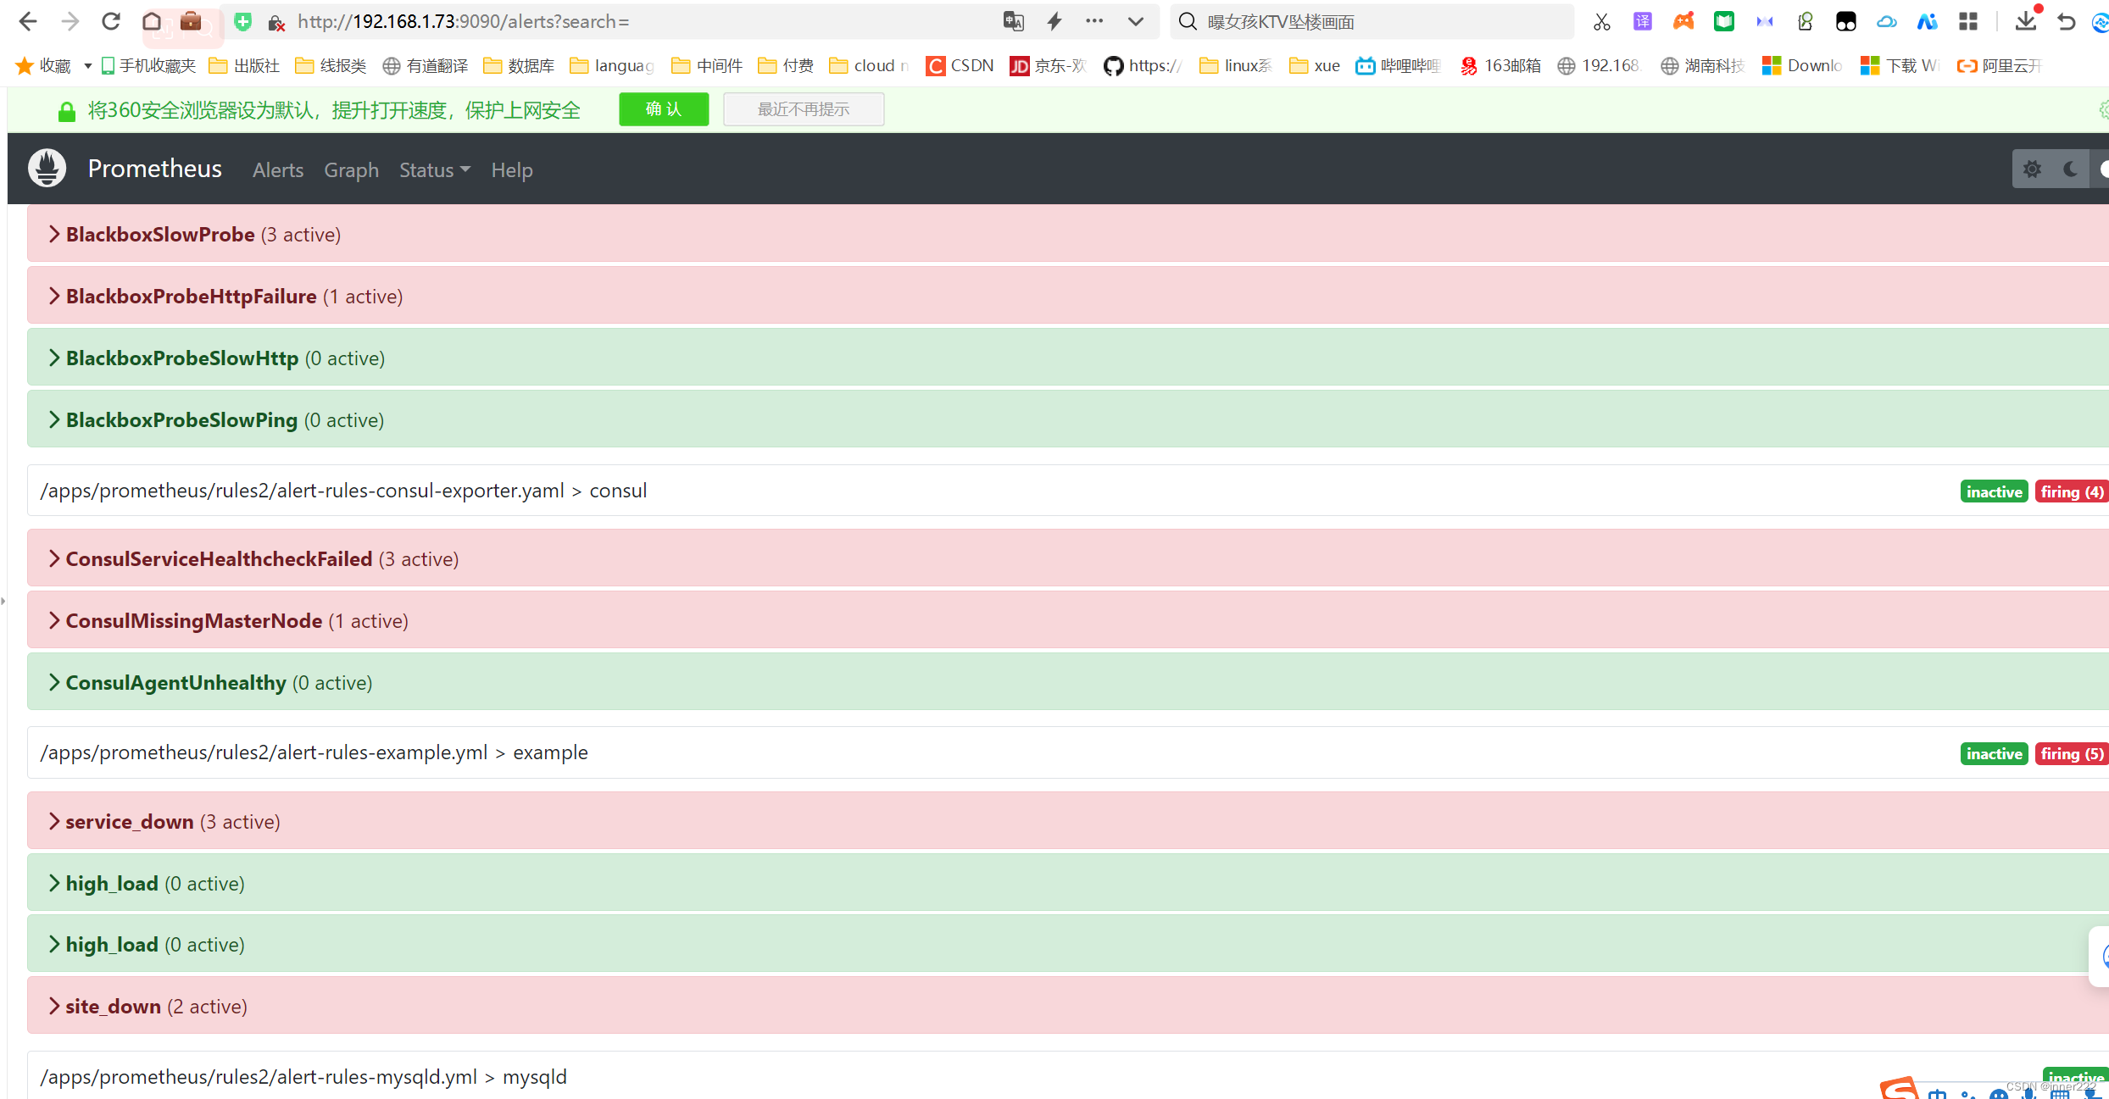Open the 有道翻译 bookmark
2109x1099 pixels.
(x=425, y=65)
